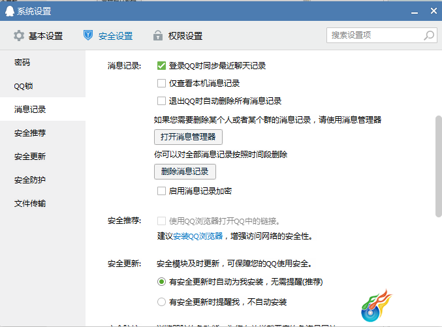Uncheck 登录QQ时同步最近聊天记录
This screenshot has height=327, width=442.
coord(161,66)
